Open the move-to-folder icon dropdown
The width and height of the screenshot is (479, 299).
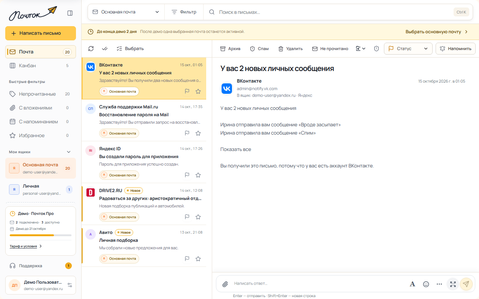[x=360, y=49]
